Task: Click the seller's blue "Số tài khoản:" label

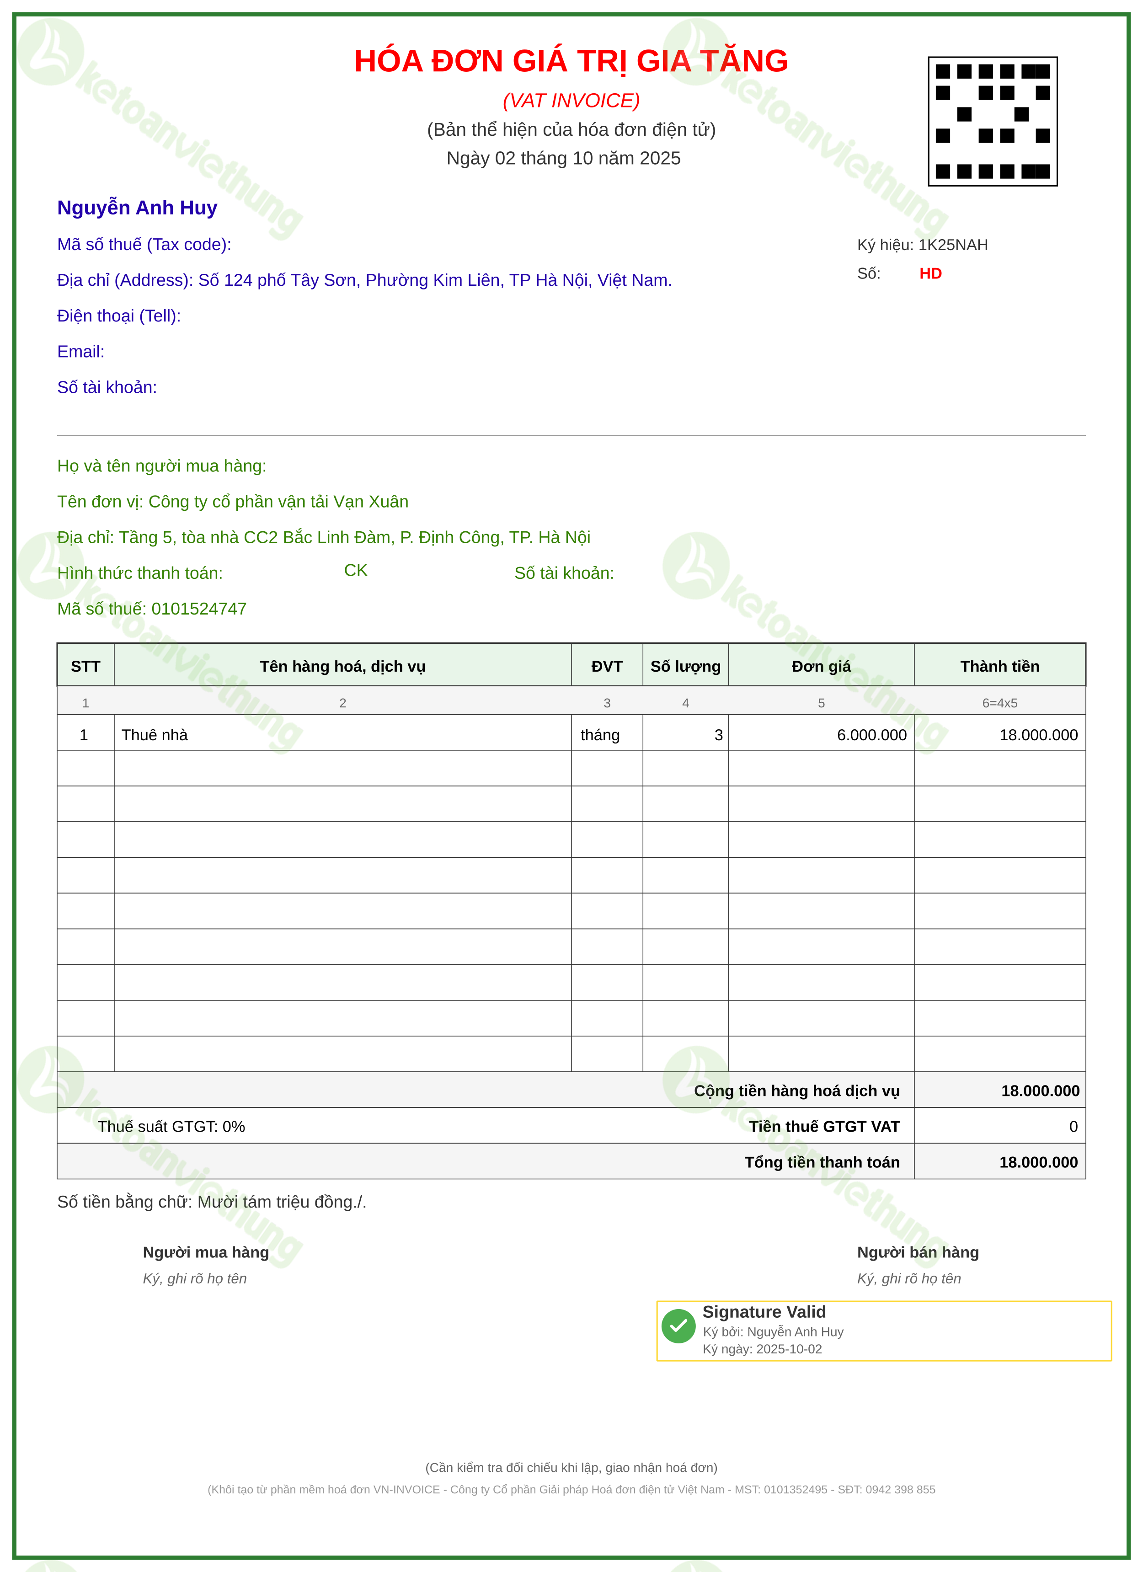Action: [107, 387]
